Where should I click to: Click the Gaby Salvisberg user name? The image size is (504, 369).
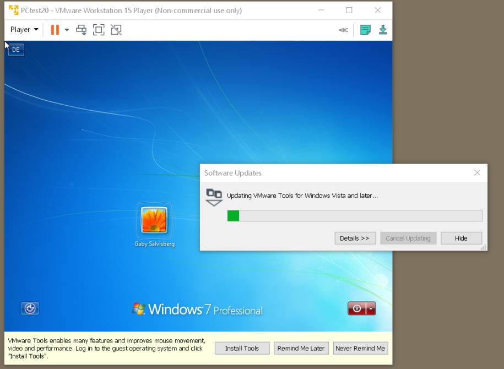pyautogui.click(x=154, y=244)
